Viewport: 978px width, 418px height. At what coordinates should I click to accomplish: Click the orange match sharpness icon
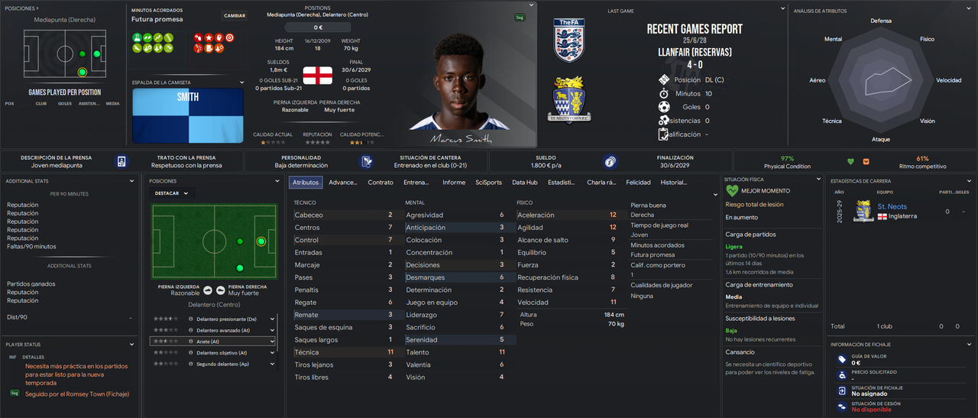click(x=866, y=161)
